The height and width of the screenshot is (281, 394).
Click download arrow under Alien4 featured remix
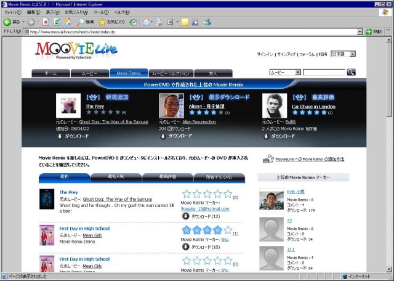click(x=163, y=136)
